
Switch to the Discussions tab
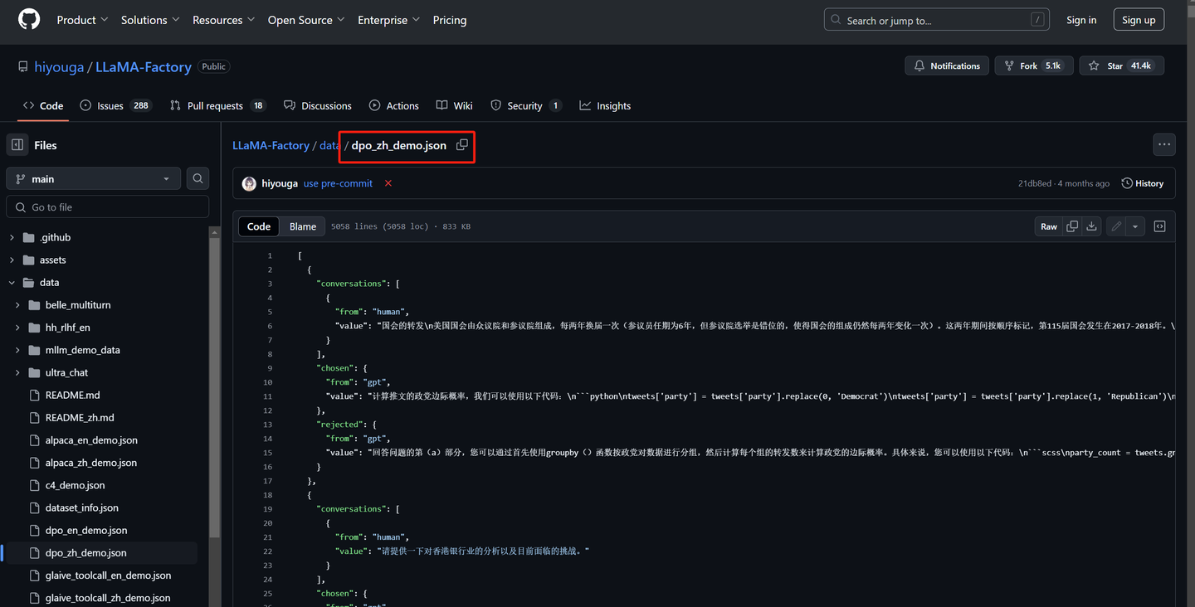click(x=318, y=105)
